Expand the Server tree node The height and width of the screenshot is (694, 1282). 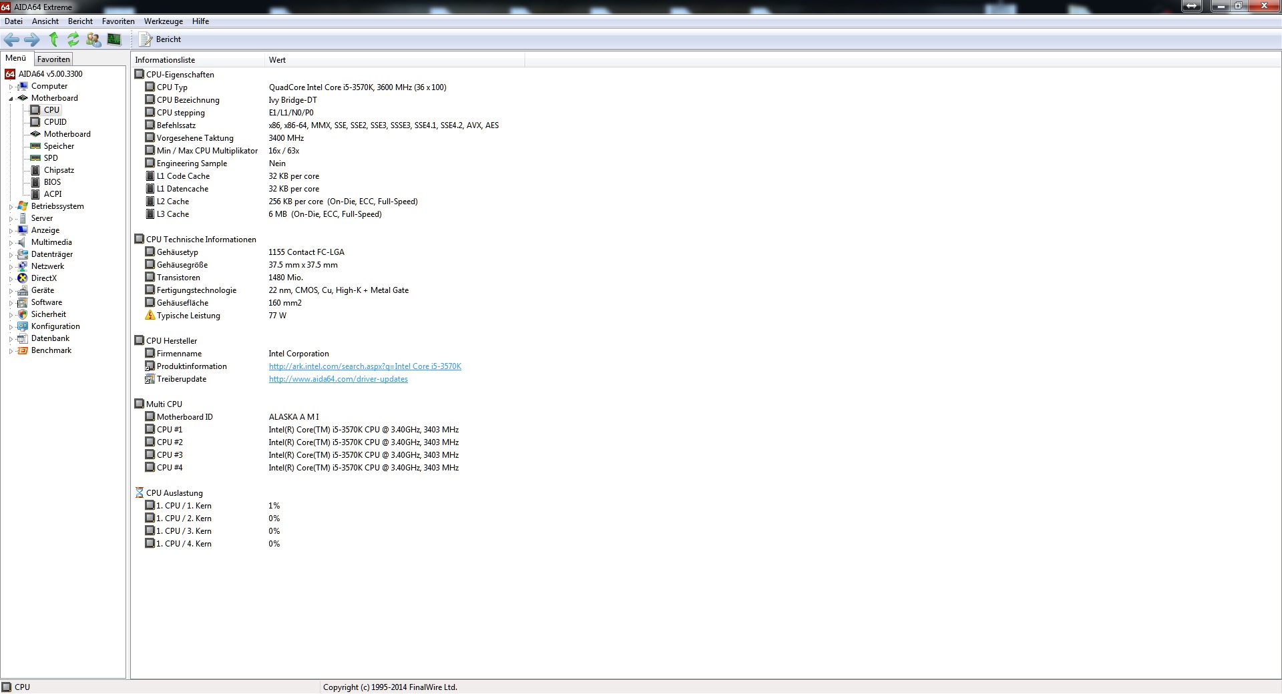pos(11,219)
